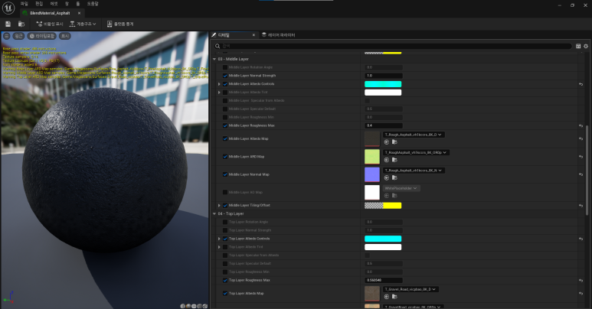Open T_Gravel_Road 8K_D texture dropdown

tap(410, 289)
